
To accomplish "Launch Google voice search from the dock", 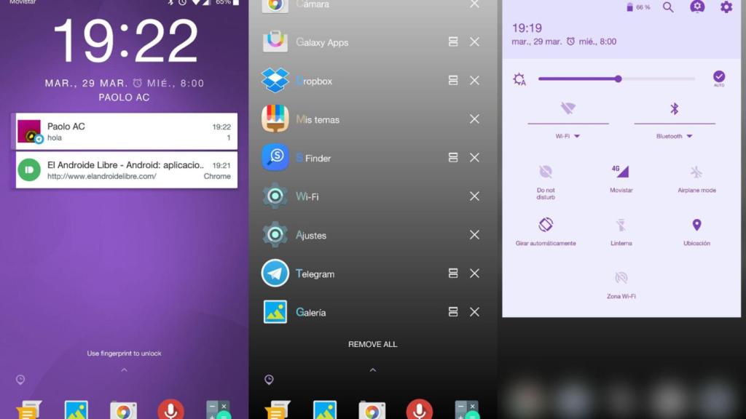I will point(172,410).
